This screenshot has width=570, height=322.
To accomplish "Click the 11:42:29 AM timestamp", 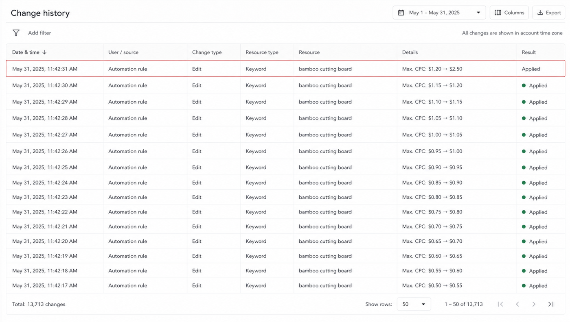I will (x=45, y=102).
